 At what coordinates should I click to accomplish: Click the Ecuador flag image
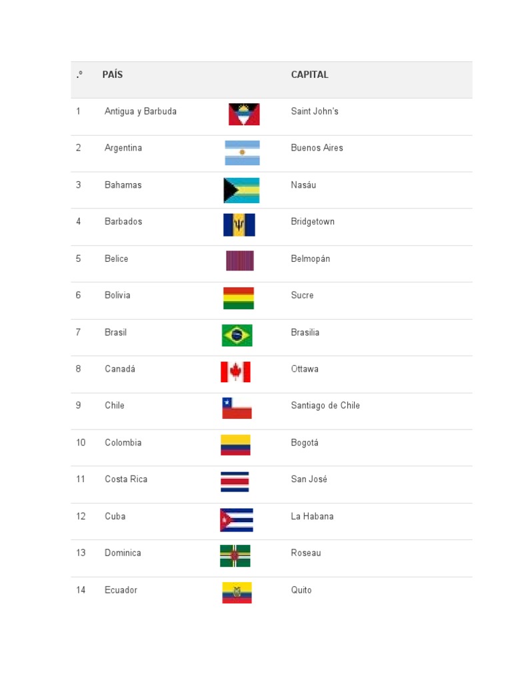pyautogui.click(x=237, y=592)
